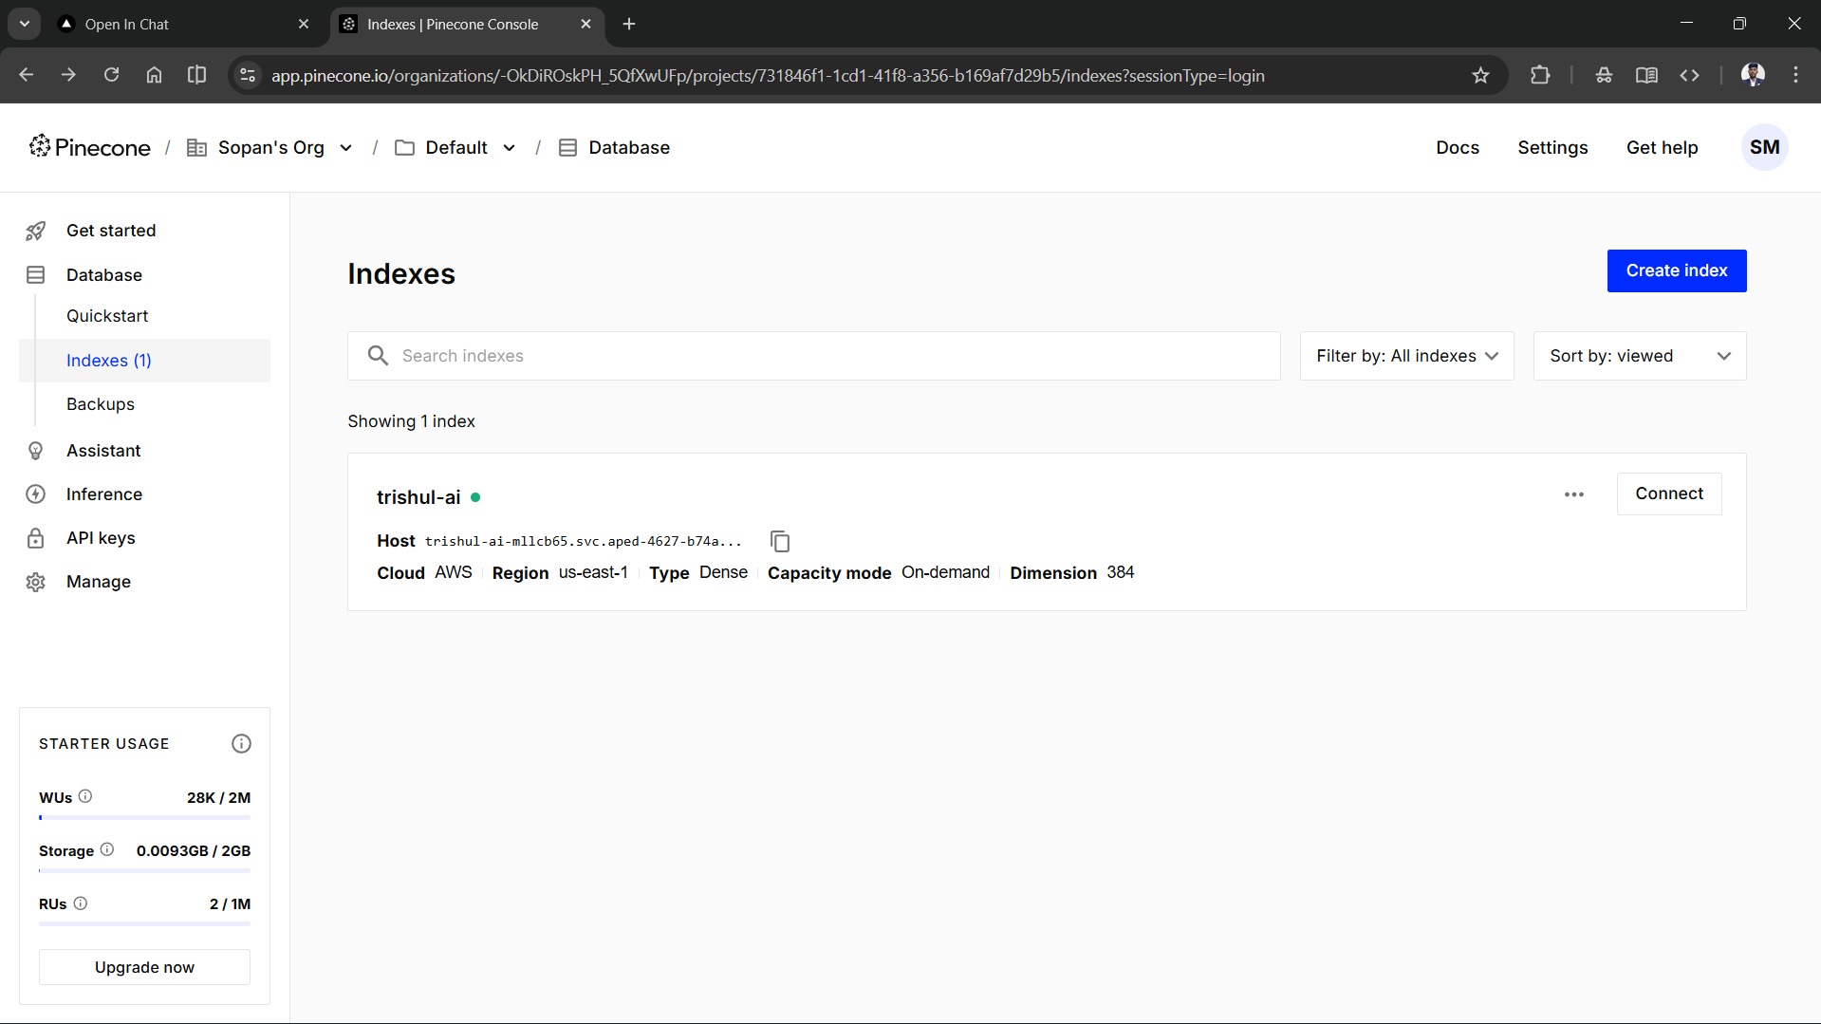This screenshot has width=1821, height=1024.
Task: Close the Open In Chat tab
Action: tap(304, 24)
